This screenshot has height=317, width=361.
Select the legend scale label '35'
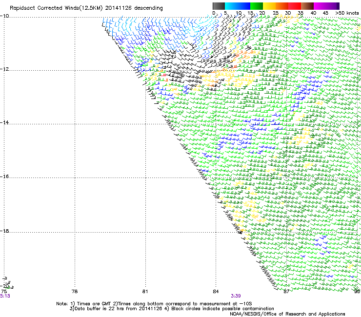[x=301, y=13]
